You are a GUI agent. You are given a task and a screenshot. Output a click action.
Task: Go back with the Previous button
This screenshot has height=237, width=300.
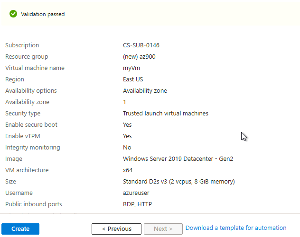tap(116, 229)
